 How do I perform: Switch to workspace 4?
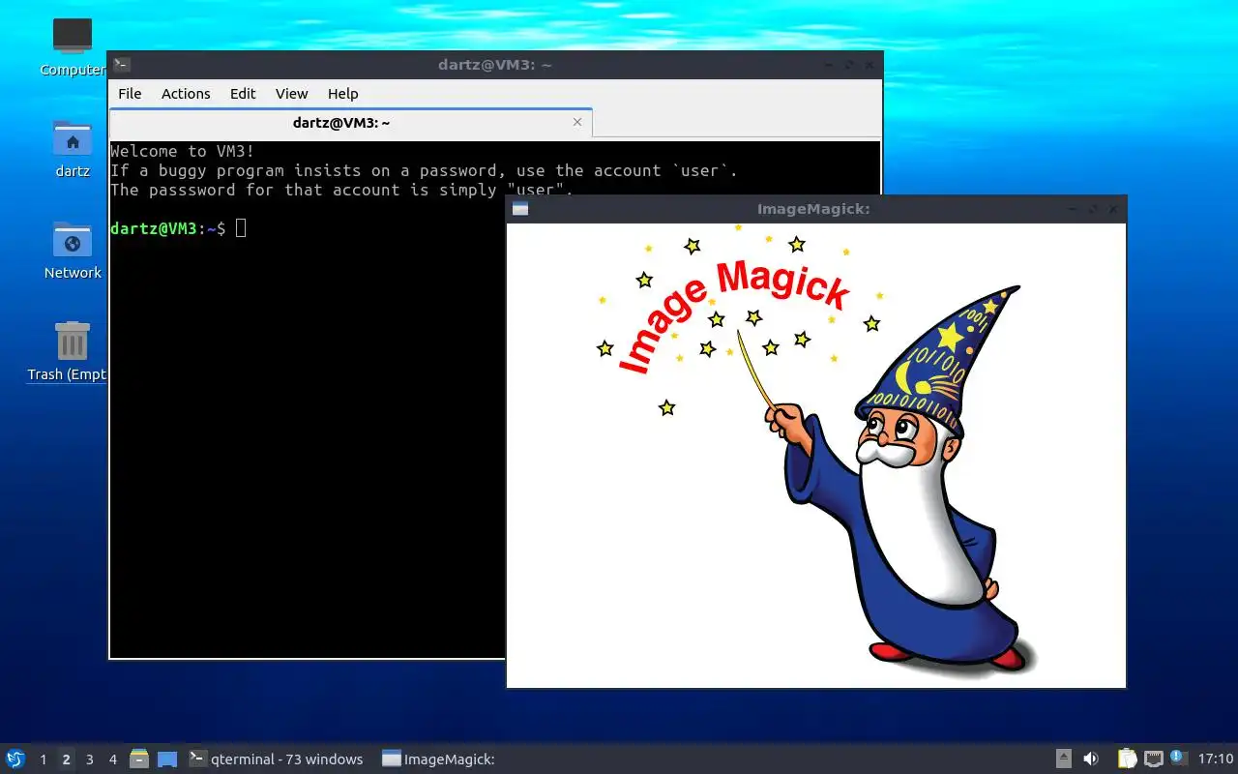coord(112,759)
